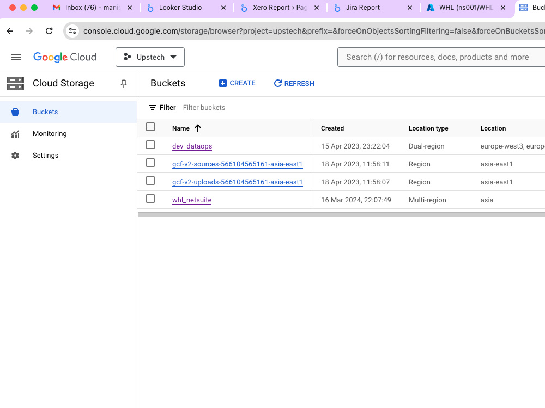Select the whl_netsuite bucket checkbox

pos(150,199)
